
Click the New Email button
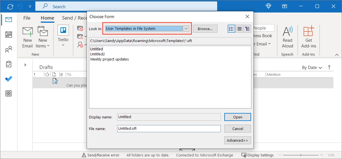click(x=28, y=37)
